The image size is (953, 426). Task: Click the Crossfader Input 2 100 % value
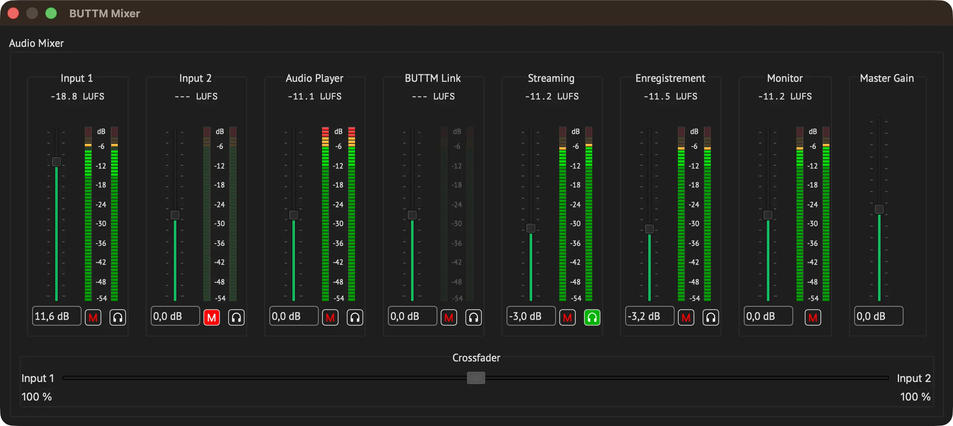point(916,397)
